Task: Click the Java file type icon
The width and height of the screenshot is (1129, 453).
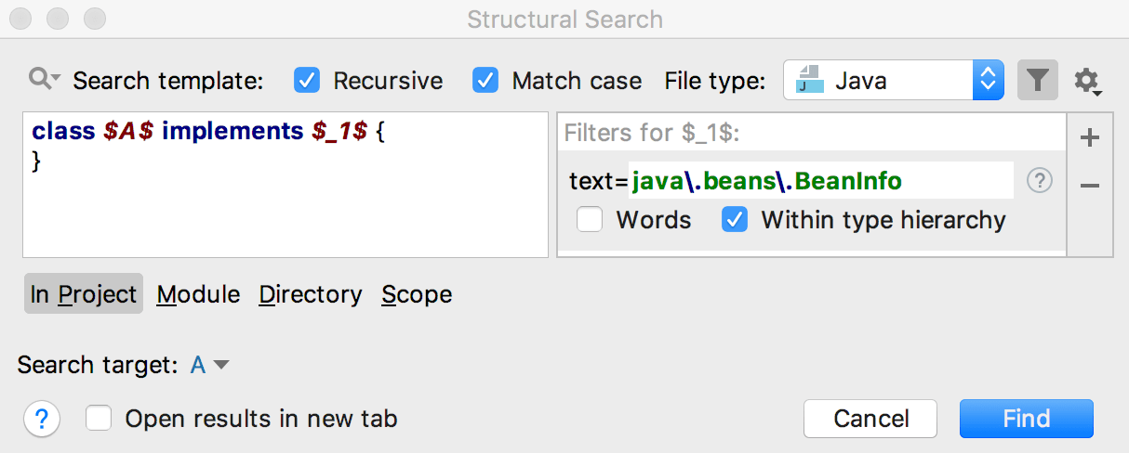Action: 810,81
